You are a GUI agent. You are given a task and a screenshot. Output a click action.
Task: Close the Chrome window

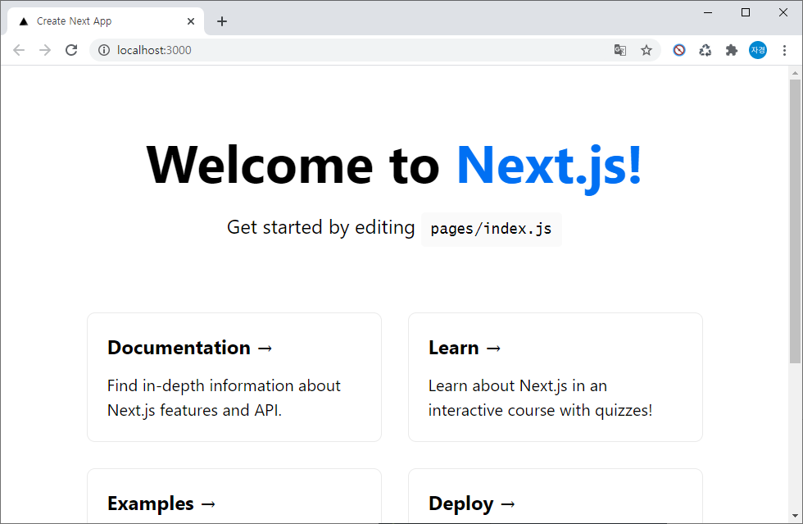(783, 13)
